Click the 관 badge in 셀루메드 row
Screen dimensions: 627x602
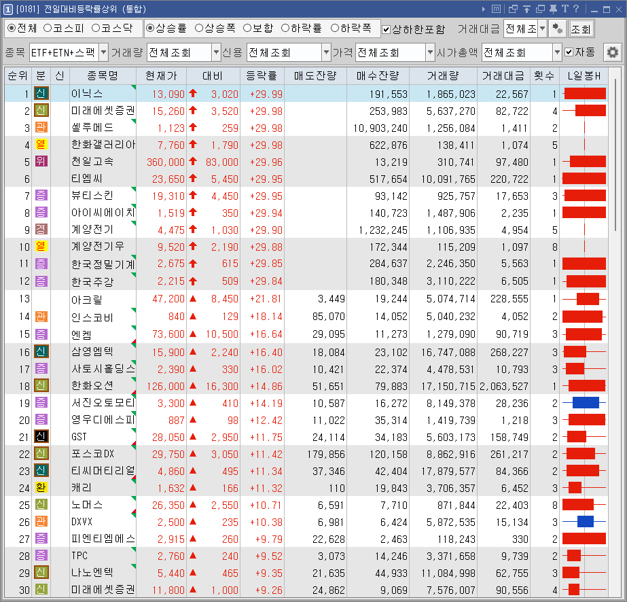tap(41, 128)
